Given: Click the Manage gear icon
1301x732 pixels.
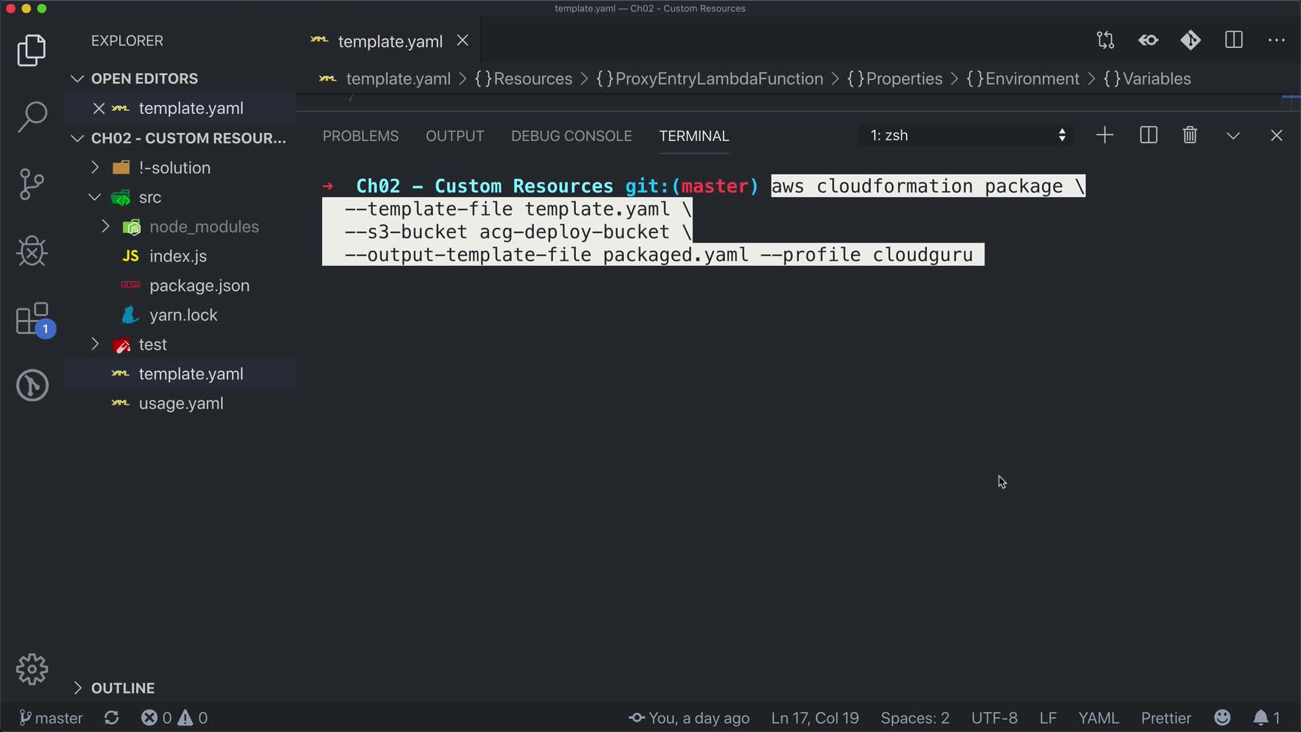Looking at the screenshot, I should (x=32, y=670).
